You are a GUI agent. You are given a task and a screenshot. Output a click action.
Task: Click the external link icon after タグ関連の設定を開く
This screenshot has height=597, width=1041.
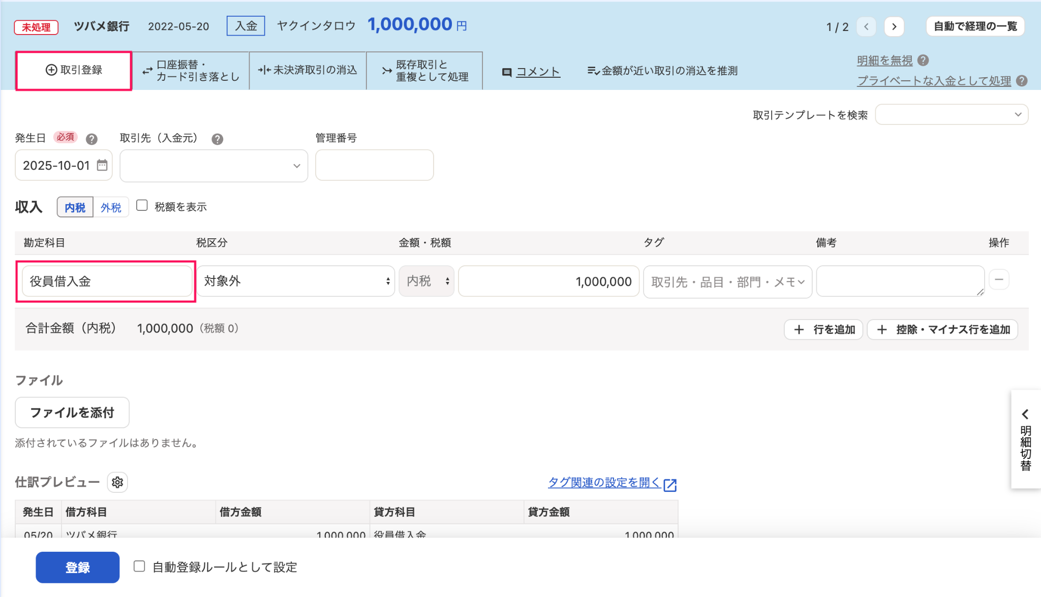pyautogui.click(x=670, y=485)
